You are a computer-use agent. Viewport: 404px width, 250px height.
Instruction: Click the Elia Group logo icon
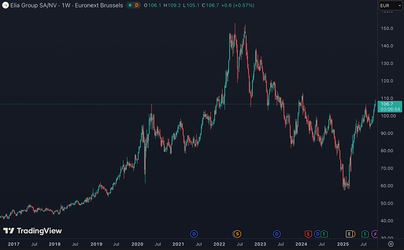tap(5, 5)
